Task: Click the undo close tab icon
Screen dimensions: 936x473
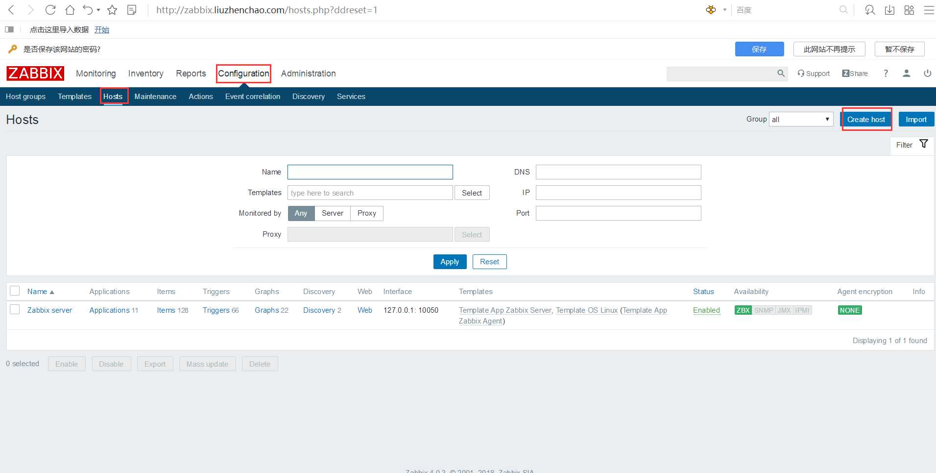Action: [x=88, y=10]
